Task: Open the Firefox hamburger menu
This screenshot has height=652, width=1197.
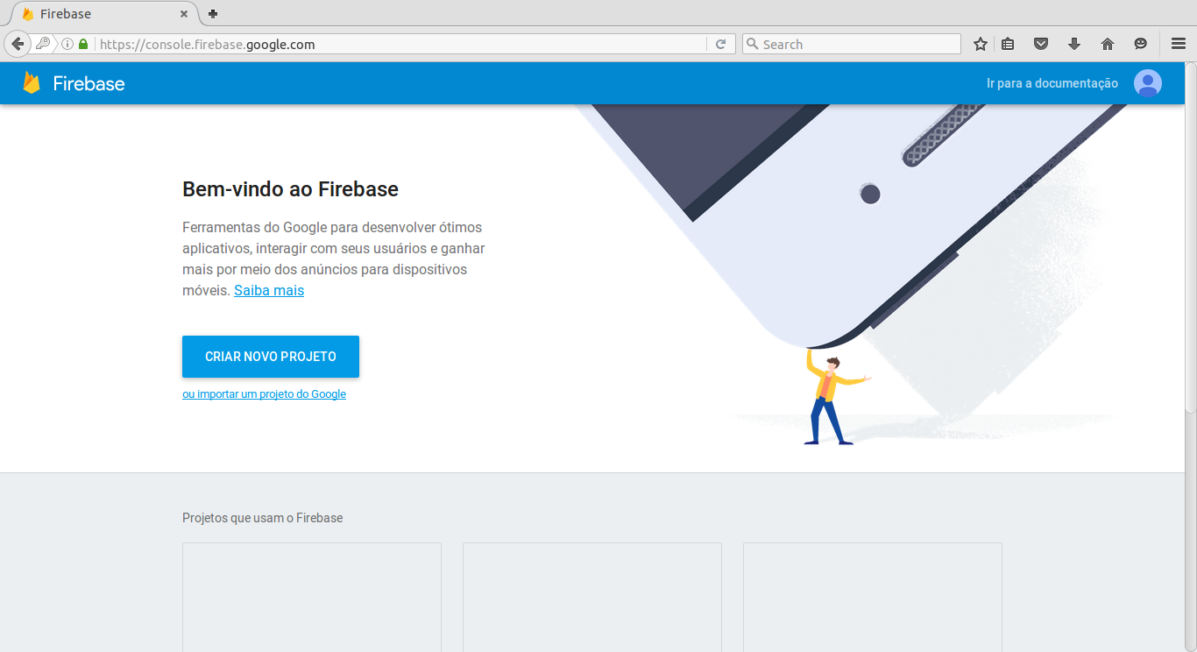Action: tap(1179, 44)
